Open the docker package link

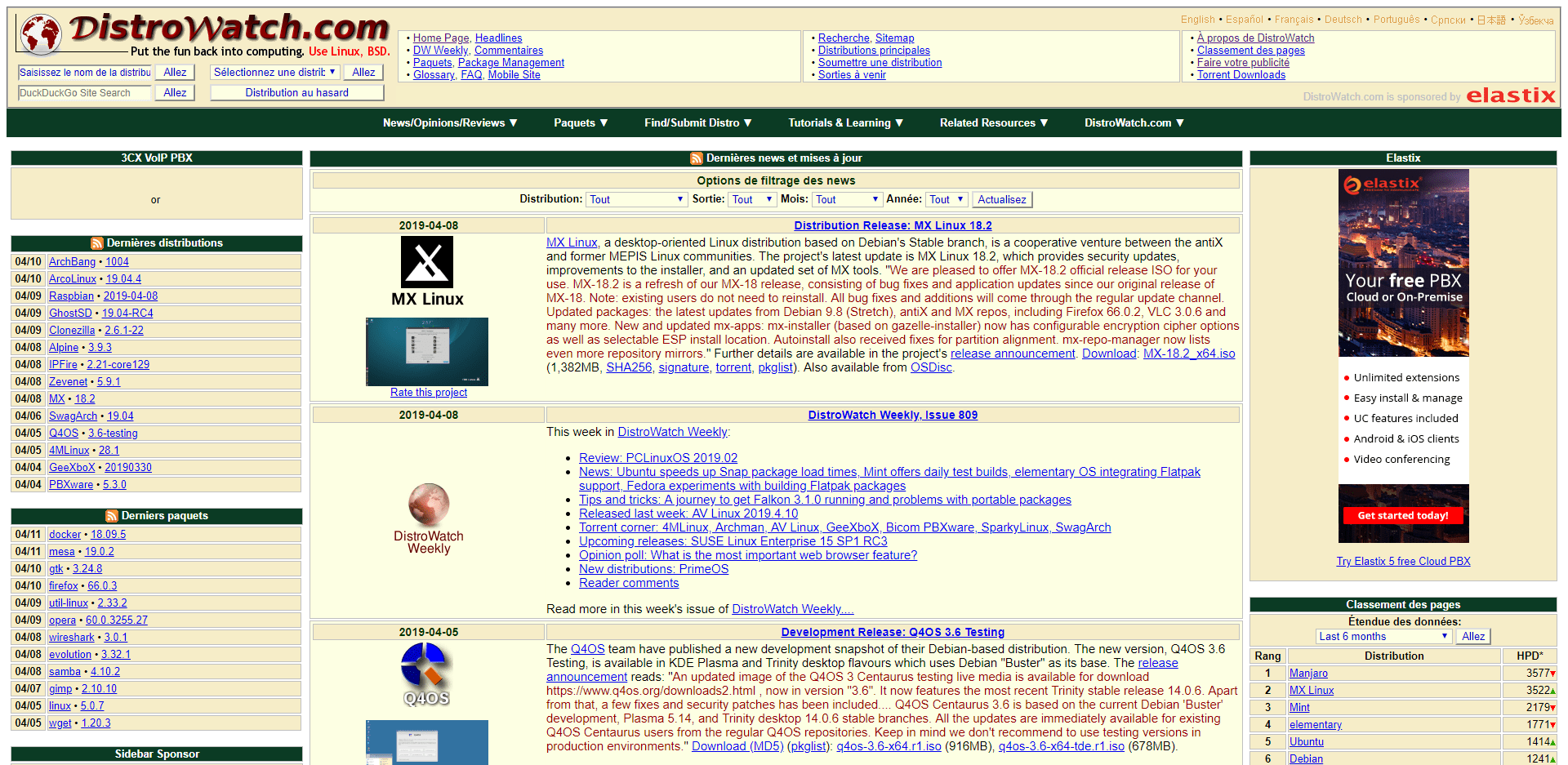click(x=65, y=535)
